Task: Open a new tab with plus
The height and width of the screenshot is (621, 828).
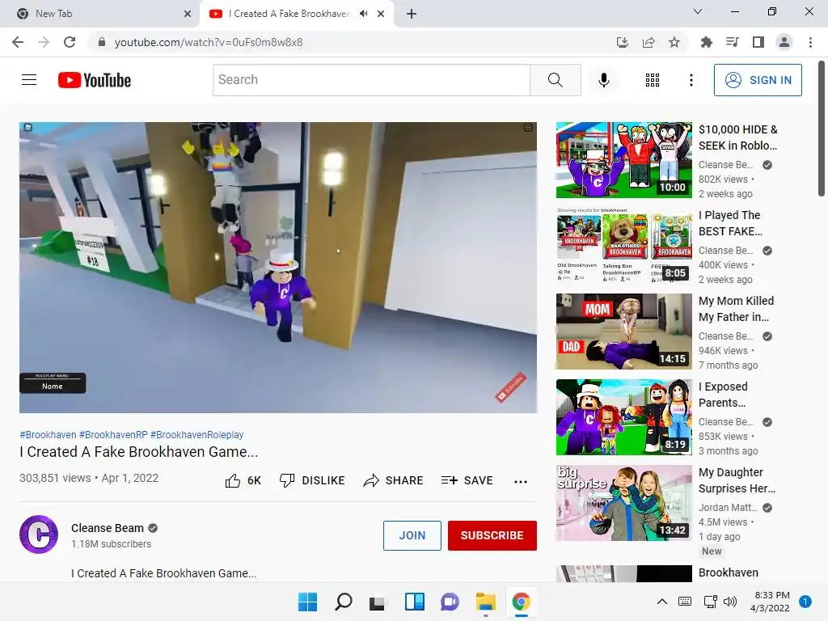Action: pyautogui.click(x=412, y=14)
